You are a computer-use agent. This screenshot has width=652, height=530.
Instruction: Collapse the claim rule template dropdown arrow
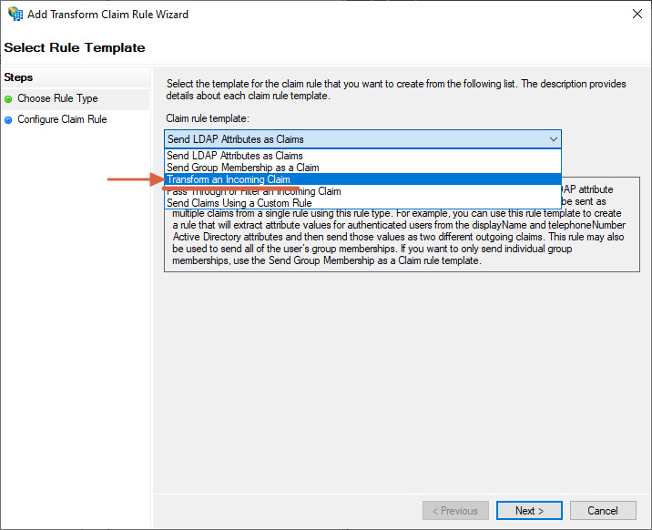click(x=553, y=139)
